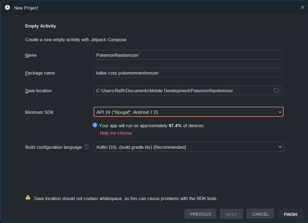Image resolution: width=308 pixels, height=223 pixels.
Task: Click the CANCEL button
Action: click(x=260, y=214)
